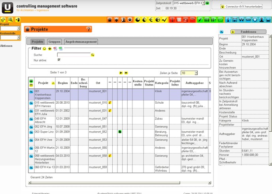Click the musterort_047 cell
This screenshot has height=194, width=272.
(x=98, y=120)
